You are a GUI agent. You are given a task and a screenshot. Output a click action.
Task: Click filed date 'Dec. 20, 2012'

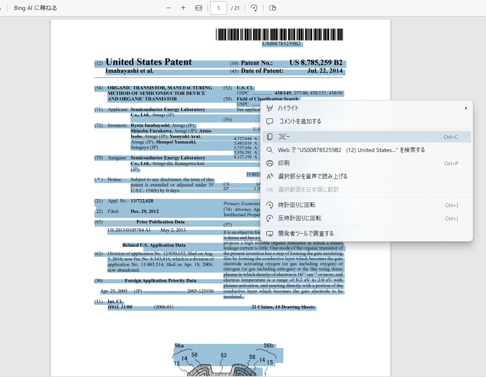tap(145, 211)
